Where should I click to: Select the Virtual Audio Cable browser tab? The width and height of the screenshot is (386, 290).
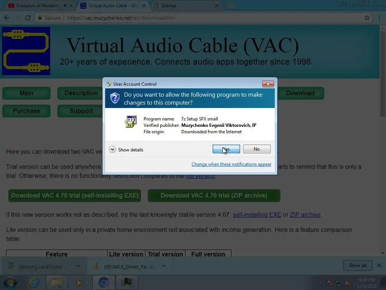tap(112, 5)
